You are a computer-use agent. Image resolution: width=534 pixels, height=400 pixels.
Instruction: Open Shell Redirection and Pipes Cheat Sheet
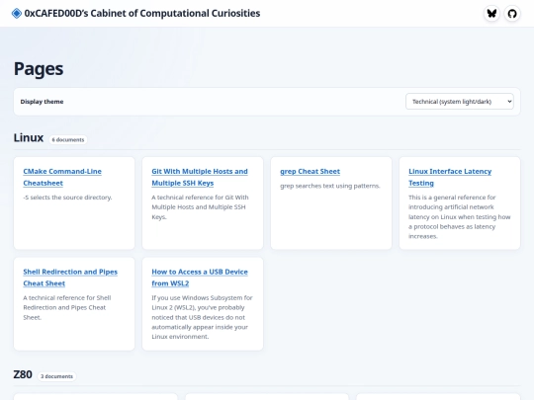pos(70,278)
